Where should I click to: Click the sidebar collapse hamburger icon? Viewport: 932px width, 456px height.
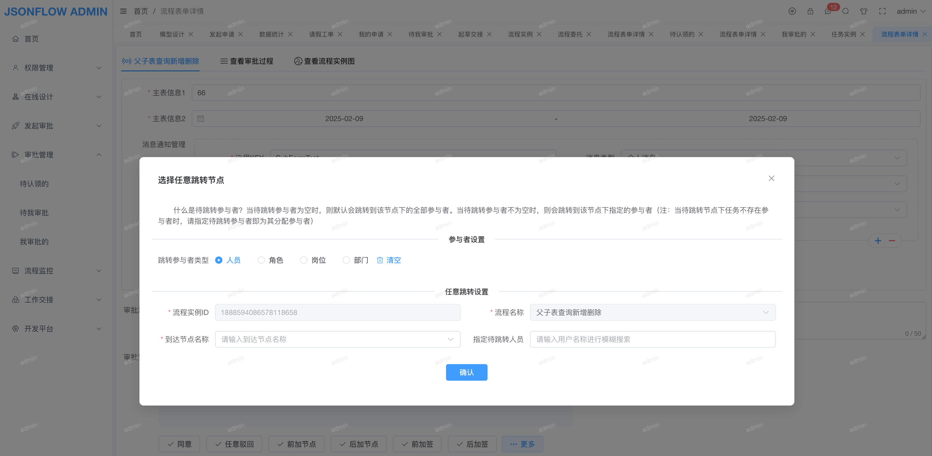pyautogui.click(x=123, y=11)
